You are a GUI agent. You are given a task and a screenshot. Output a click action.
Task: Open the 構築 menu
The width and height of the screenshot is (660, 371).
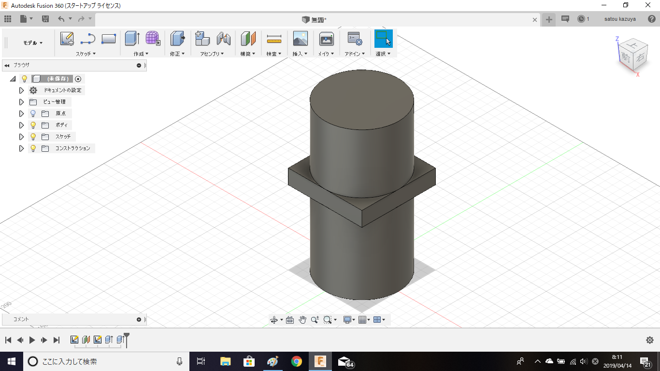[248, 54]
